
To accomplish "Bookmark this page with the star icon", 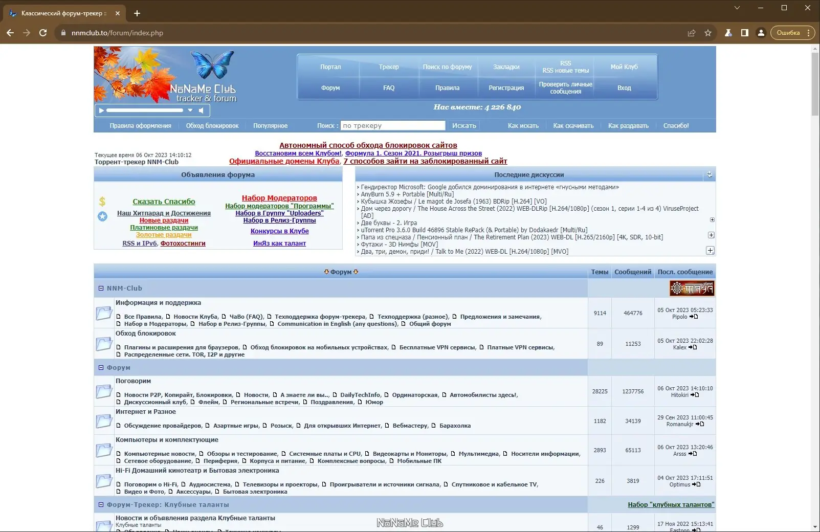I will point(708,33).
